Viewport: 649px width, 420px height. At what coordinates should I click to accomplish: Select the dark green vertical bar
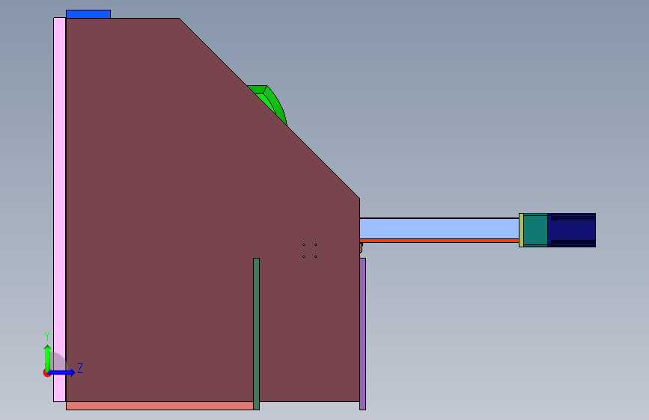(x=256, y=334)
